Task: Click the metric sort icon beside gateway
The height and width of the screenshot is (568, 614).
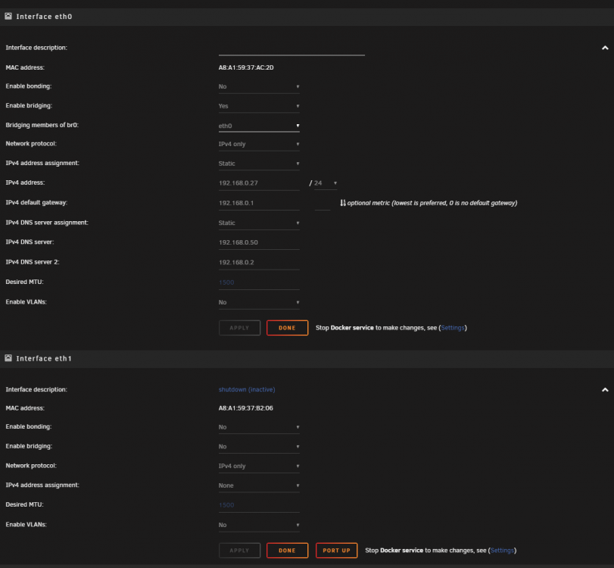Action: pyautogui.click(x=343, y=203)
